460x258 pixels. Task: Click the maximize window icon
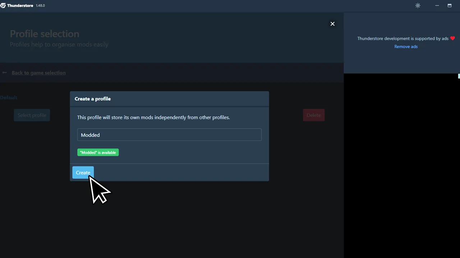[x=450, y=5]
